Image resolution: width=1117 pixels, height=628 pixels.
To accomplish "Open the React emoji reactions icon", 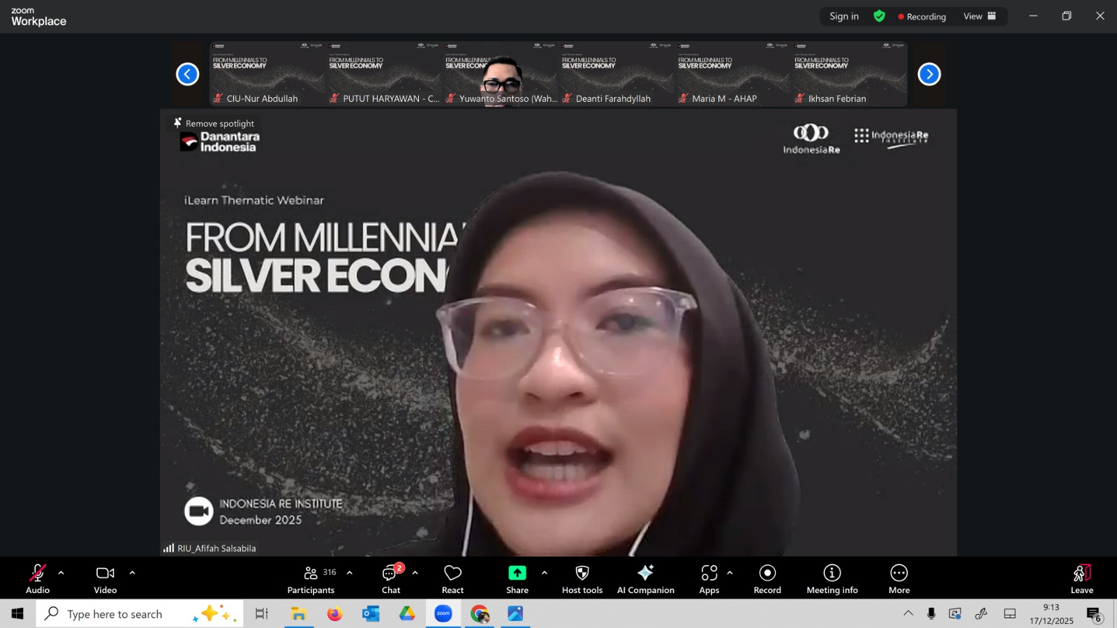I will tap(452, 574).
